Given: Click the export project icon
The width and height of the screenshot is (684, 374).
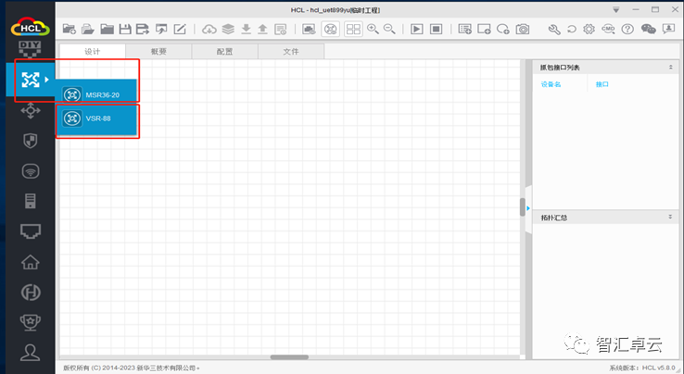Looking at the screenshot, I should pyautogui.click(x=161, y=30).
